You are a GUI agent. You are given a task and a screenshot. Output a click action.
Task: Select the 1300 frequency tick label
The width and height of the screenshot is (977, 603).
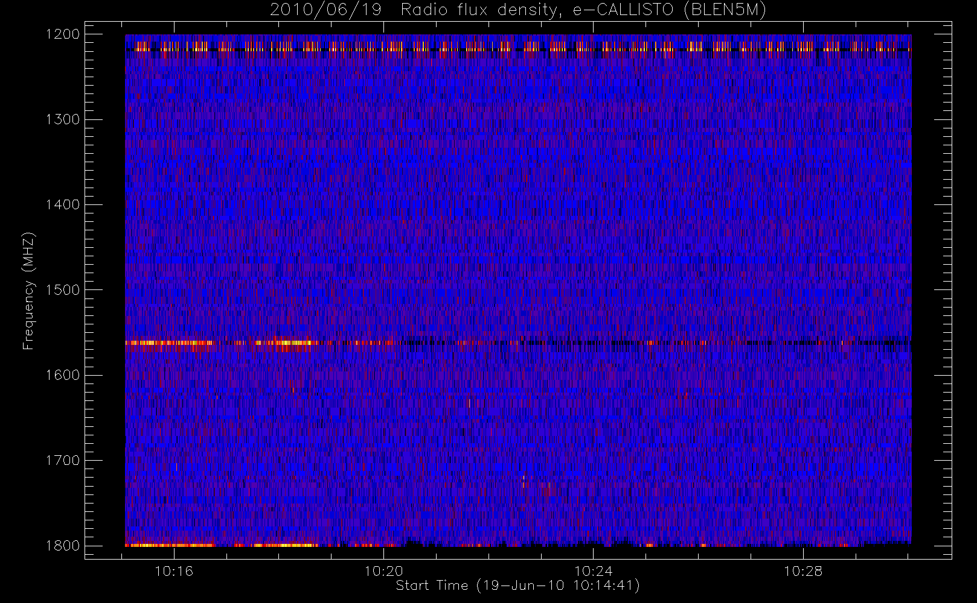63,119
